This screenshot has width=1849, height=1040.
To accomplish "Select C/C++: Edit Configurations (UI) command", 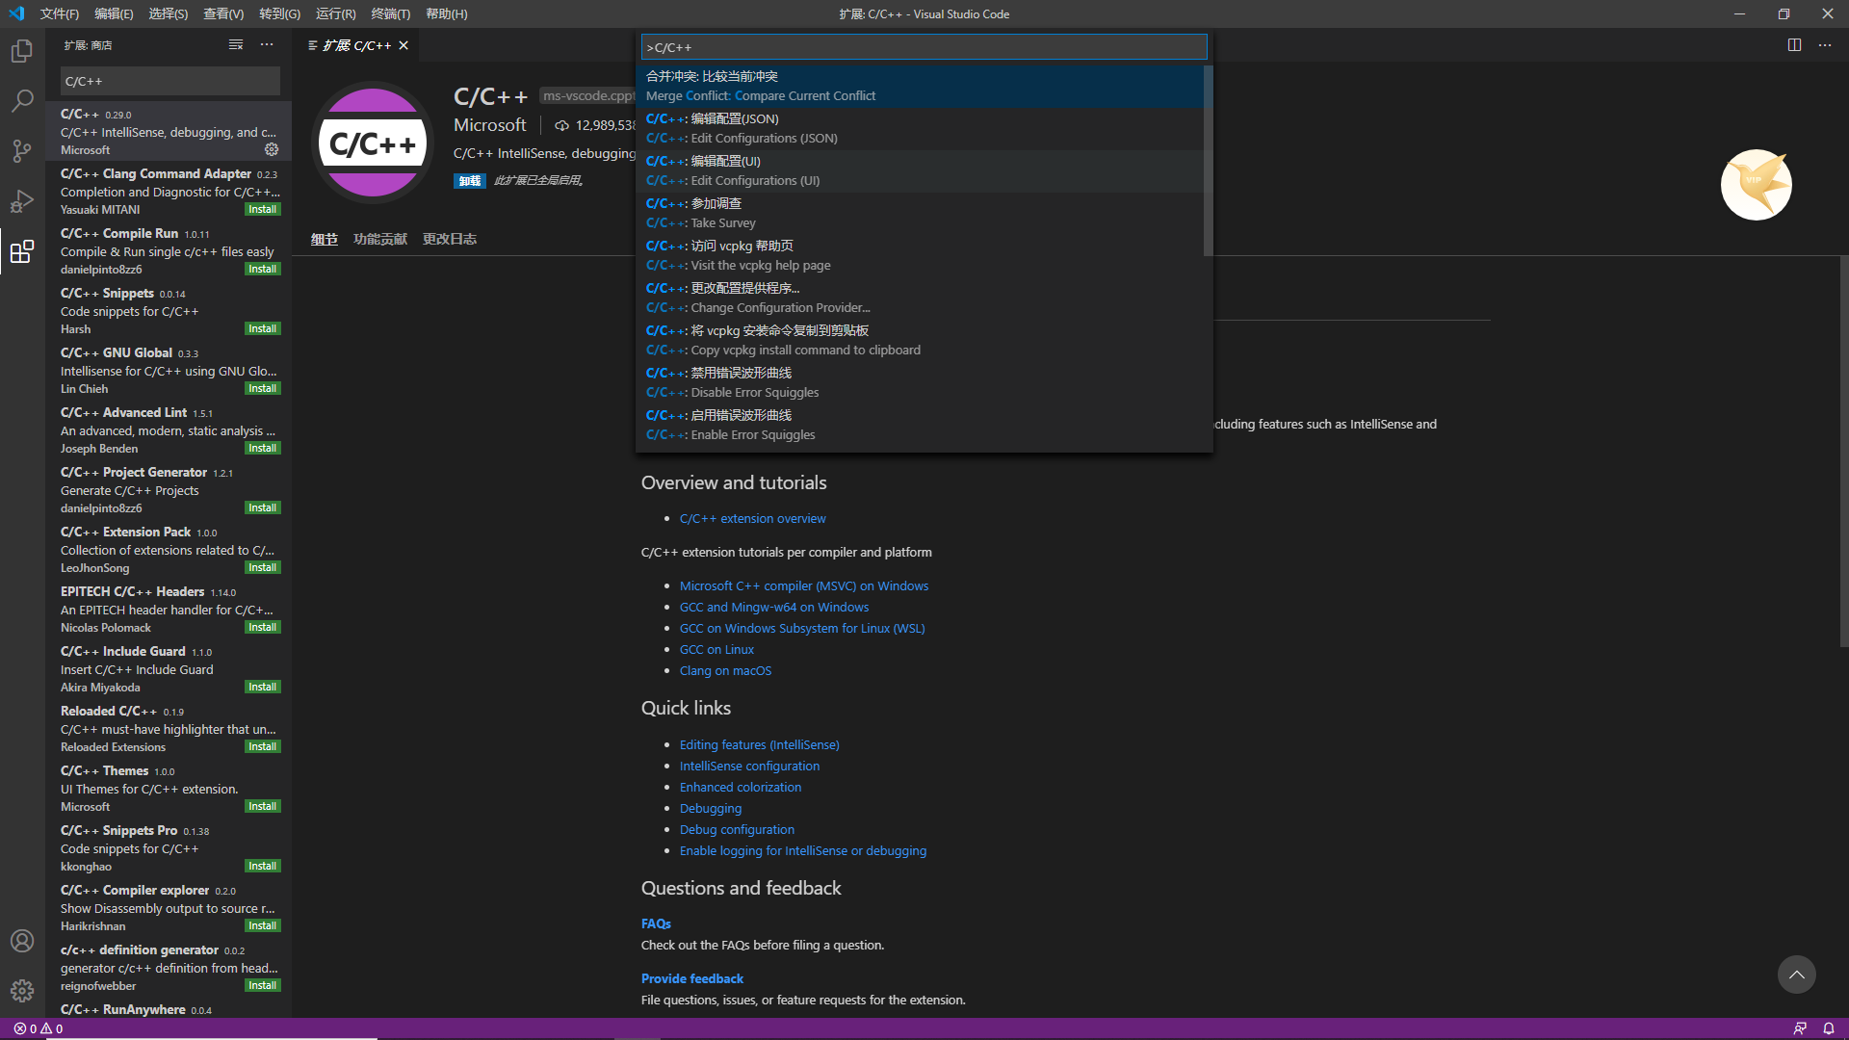I will (920, 170).
